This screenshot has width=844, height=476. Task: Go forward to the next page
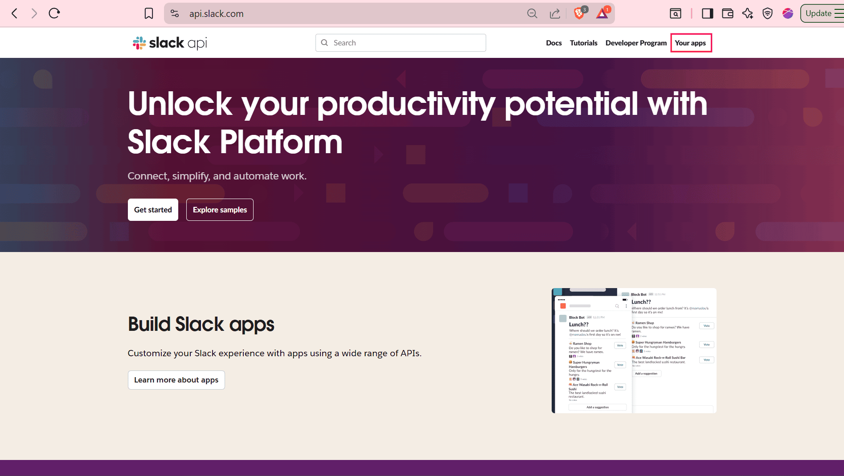tap(34, 13)
